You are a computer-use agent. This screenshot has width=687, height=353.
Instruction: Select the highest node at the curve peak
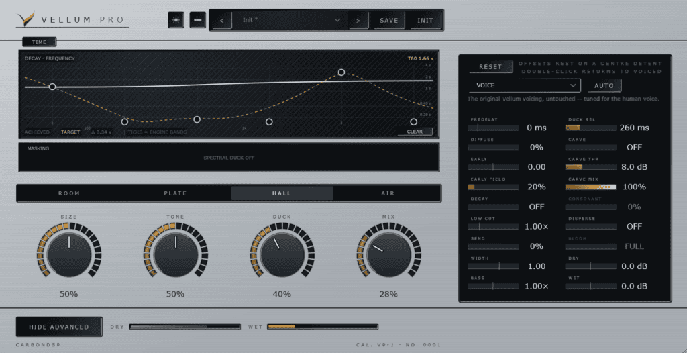coord(341,72)
